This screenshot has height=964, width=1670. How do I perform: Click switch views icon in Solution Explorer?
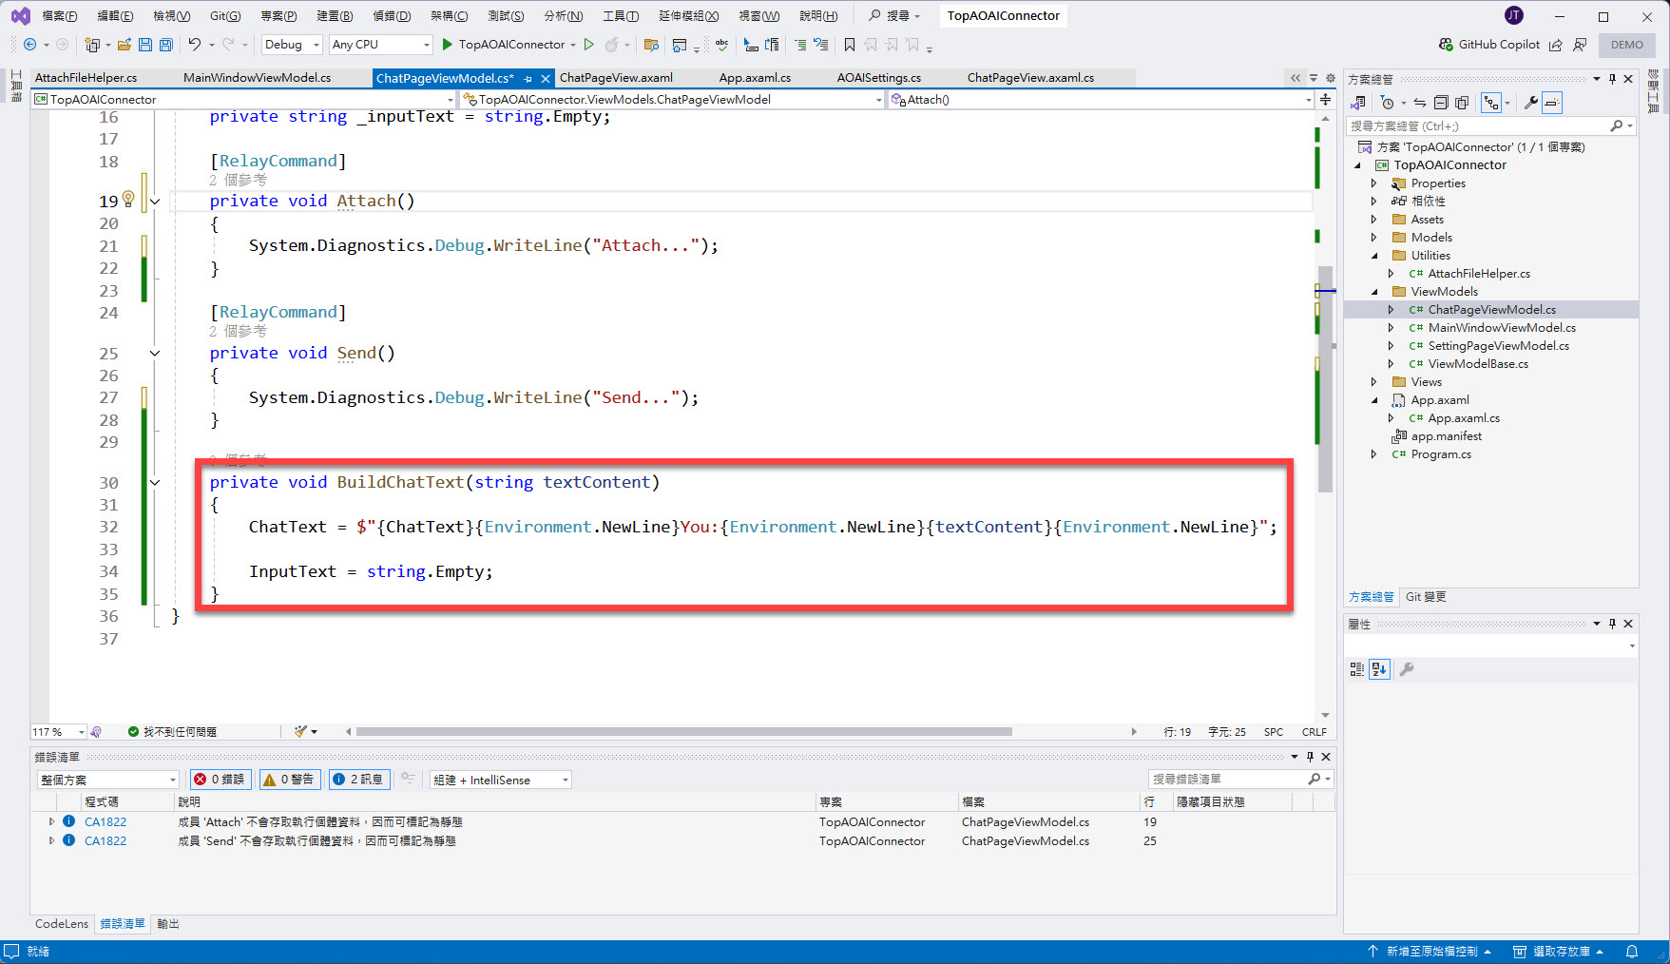(1358, 103)
